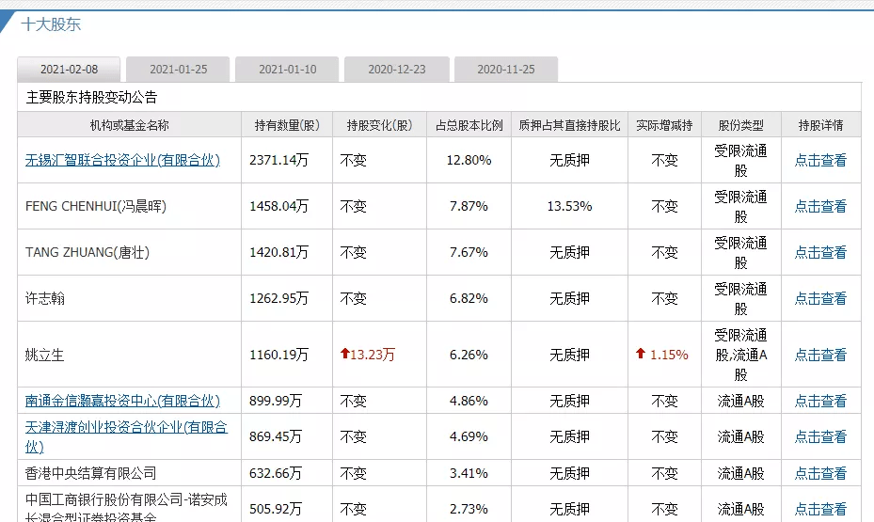Click the holding value 1262.95万
Screen dimensions: 874x522
coord(278,299)
